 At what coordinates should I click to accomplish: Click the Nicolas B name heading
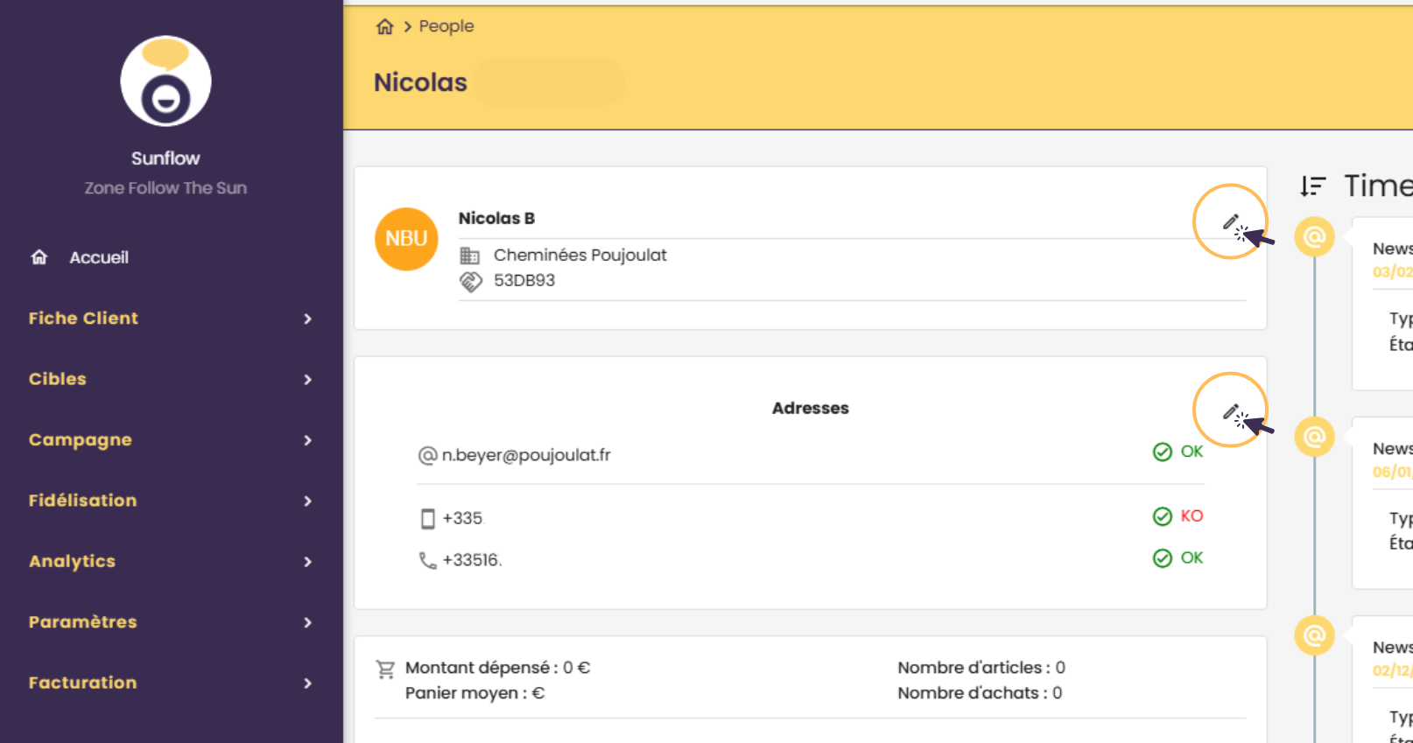(496, 218)
